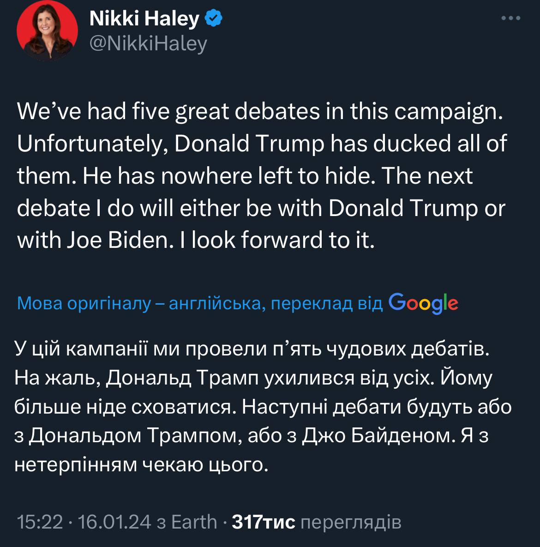Click the @NikkiHaley handle

(148, 43)
